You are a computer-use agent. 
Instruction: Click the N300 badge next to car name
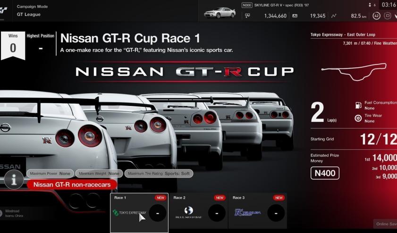coord(246,5)
